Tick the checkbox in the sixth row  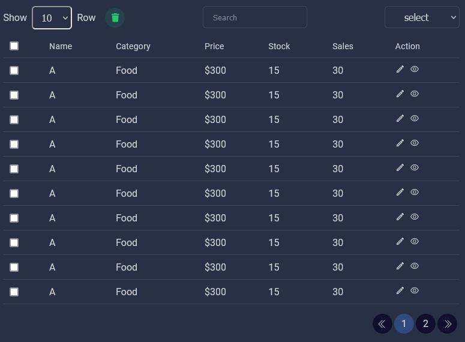click(x=14, y=194)
